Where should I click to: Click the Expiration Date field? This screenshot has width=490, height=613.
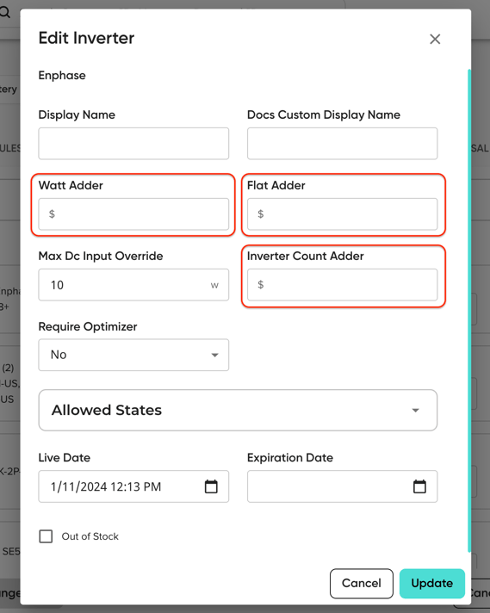coord(342,486)
